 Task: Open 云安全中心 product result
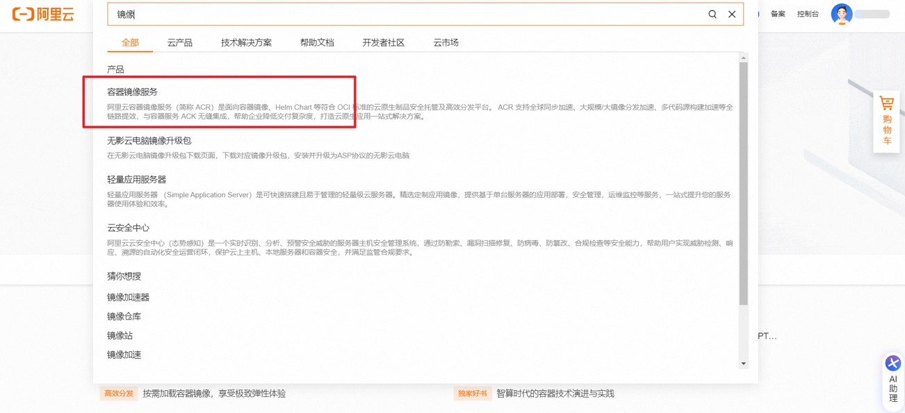coord(128,228)
